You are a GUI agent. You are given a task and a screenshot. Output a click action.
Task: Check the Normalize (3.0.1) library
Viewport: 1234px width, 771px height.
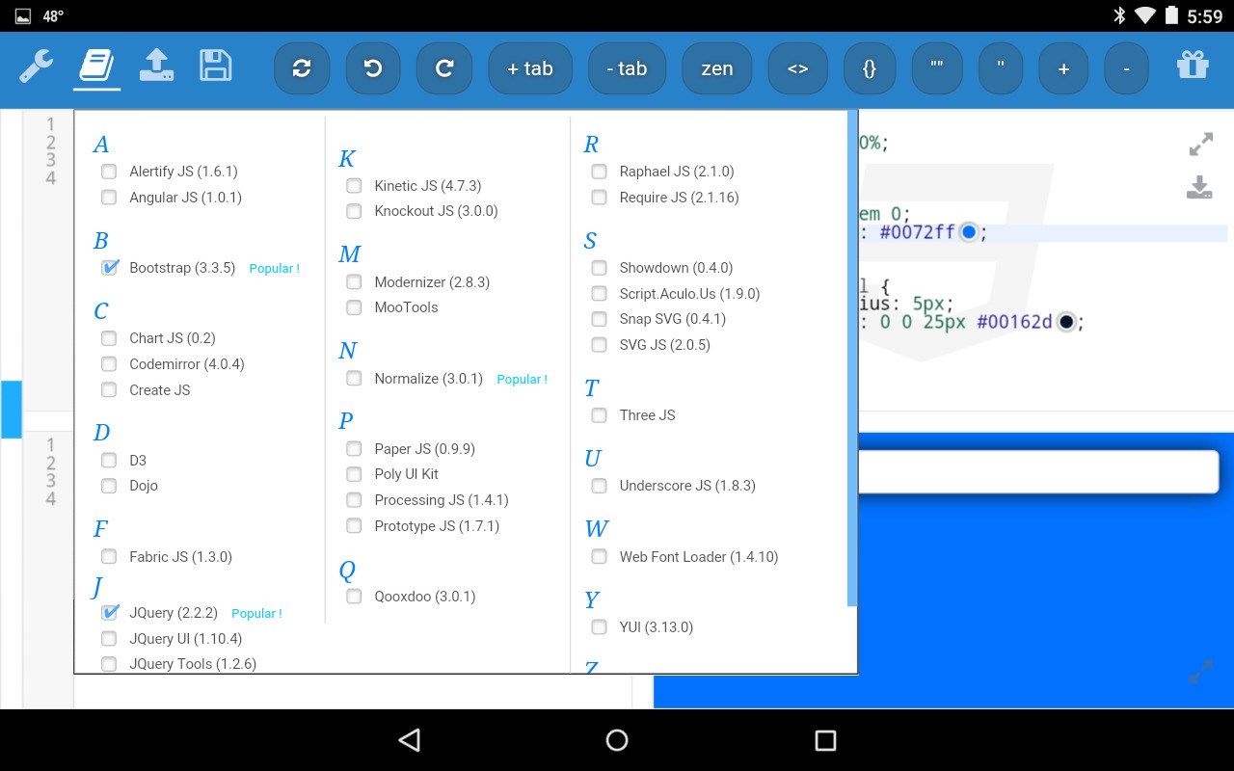[x=354, y=379]
